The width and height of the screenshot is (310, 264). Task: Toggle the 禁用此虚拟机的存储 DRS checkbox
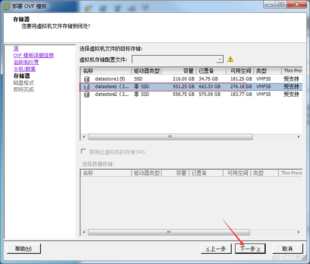tap(83, 152)
